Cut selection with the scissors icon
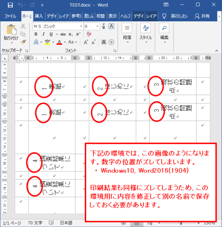Viewport: 222px width, 227px height. pos(23,26)
